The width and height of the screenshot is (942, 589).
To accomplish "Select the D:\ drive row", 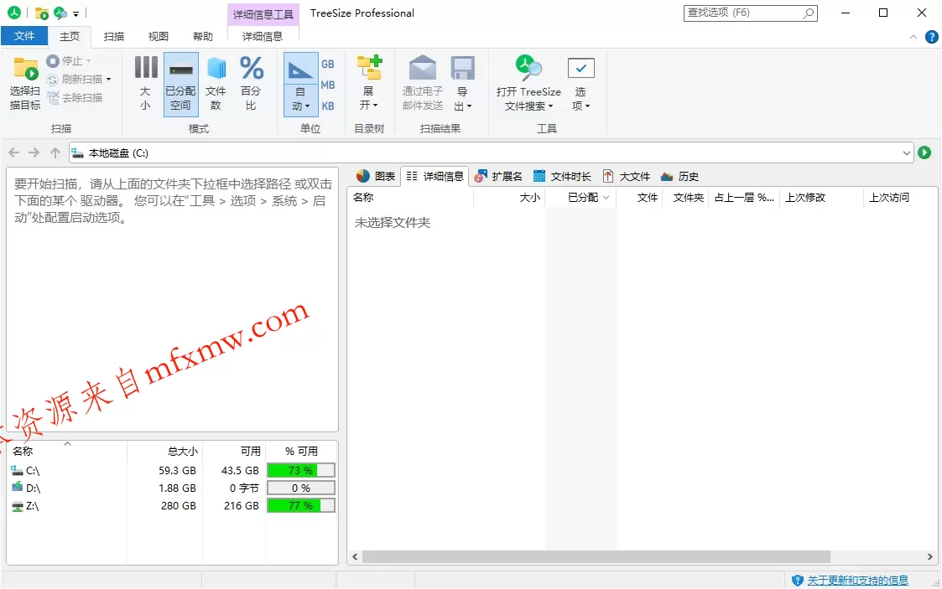I will (173, 488).
